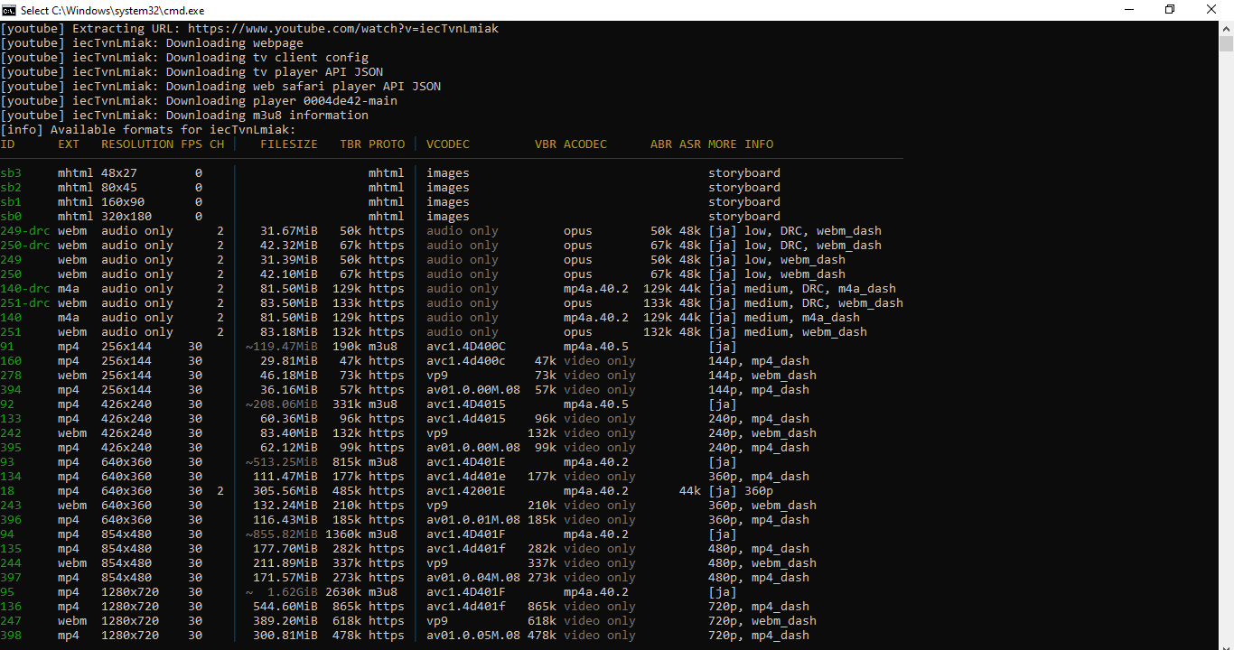This screenshot has height=650, width=1234.
Task: Click format ID sb3 storyboard row
Action: coord(11,173)
